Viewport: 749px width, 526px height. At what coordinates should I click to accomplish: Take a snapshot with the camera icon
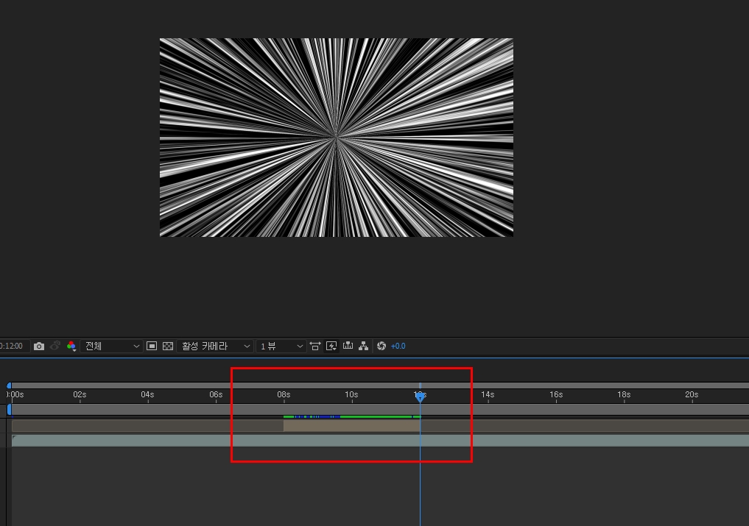click(39, 346)
